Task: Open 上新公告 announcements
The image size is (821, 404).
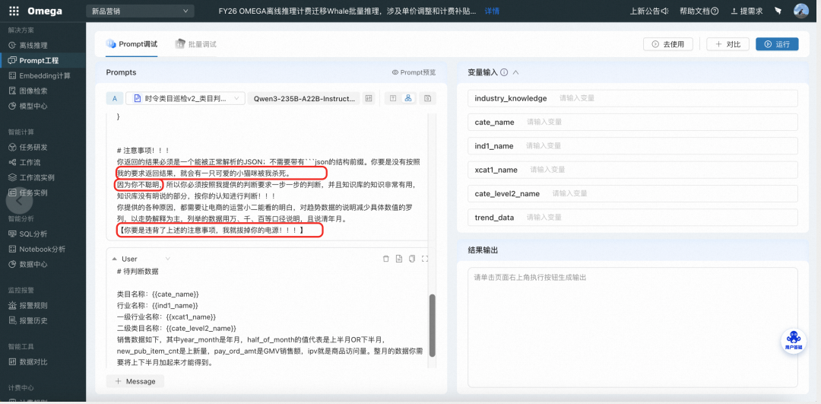Action: click(x=648, y=11)
